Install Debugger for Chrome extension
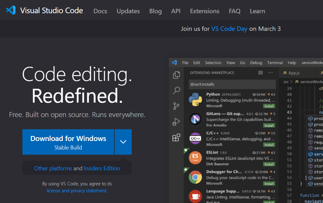This screenshot has width=323, height=203. (269, 184)
